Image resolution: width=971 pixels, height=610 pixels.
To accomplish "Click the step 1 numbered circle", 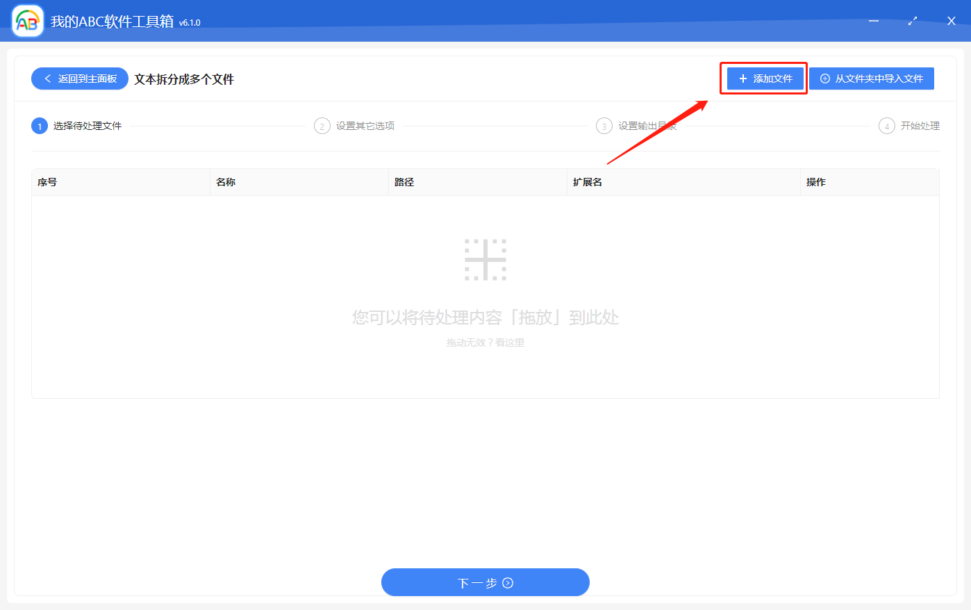I will point(40,126).
